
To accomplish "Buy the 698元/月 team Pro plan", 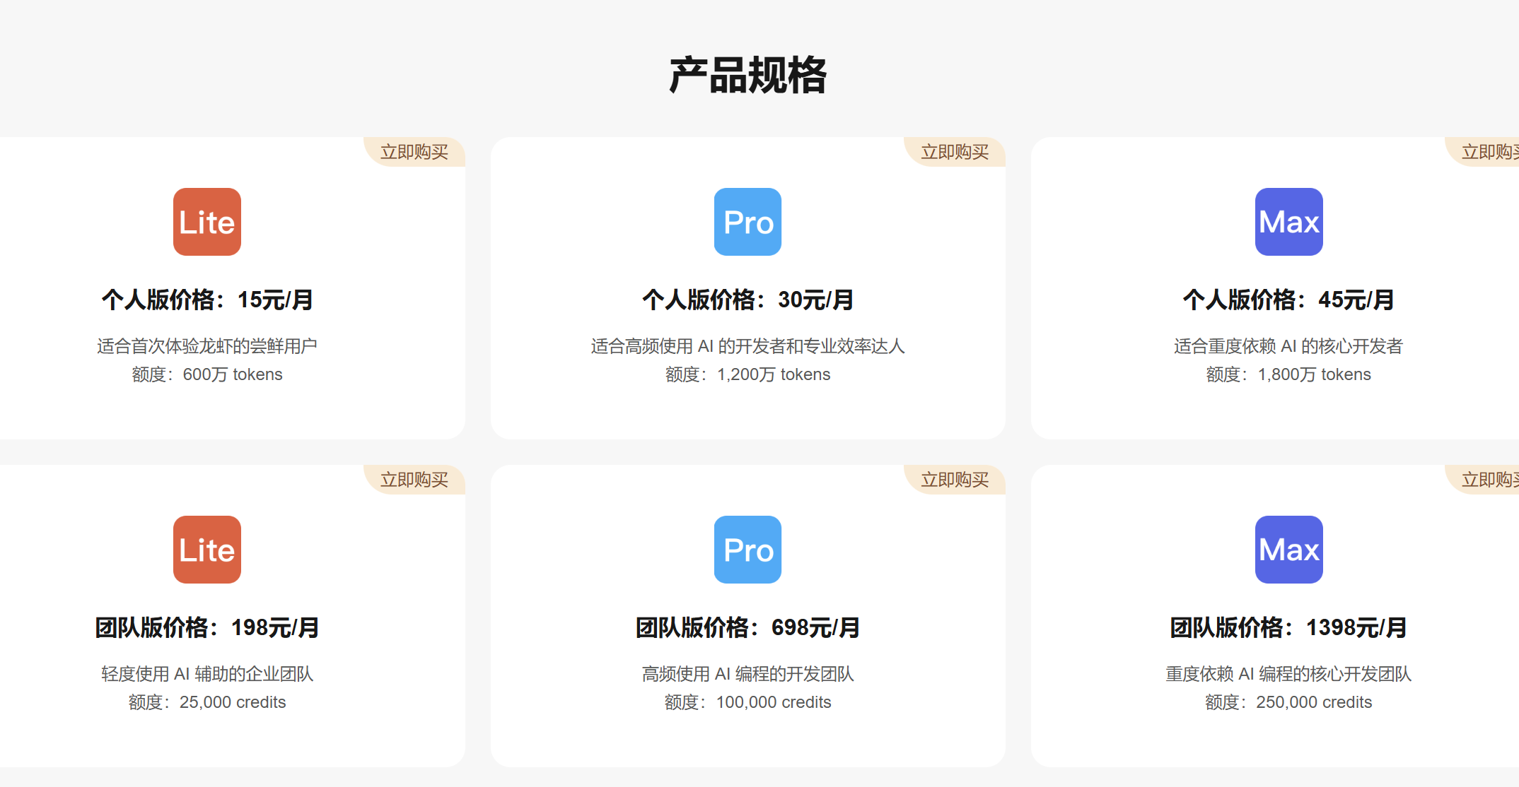I will [955, 480].
